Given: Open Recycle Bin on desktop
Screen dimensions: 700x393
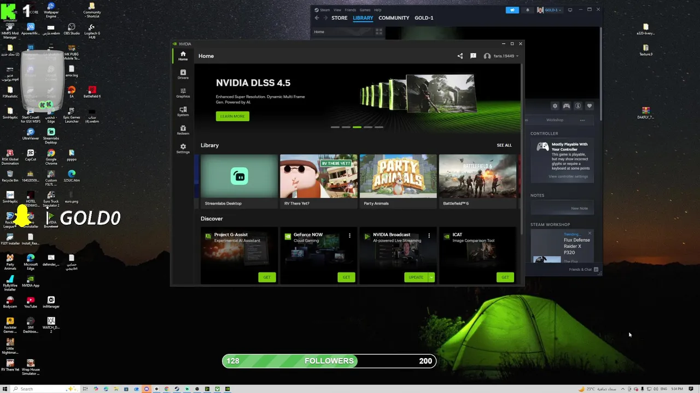Looking at the screenshot, I should pos(10,176).
